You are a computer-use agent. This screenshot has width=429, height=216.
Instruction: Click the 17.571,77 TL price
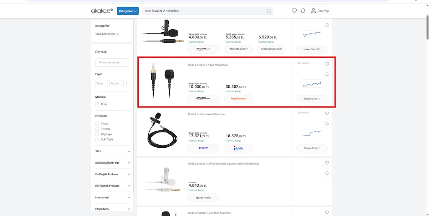[199, 136]
